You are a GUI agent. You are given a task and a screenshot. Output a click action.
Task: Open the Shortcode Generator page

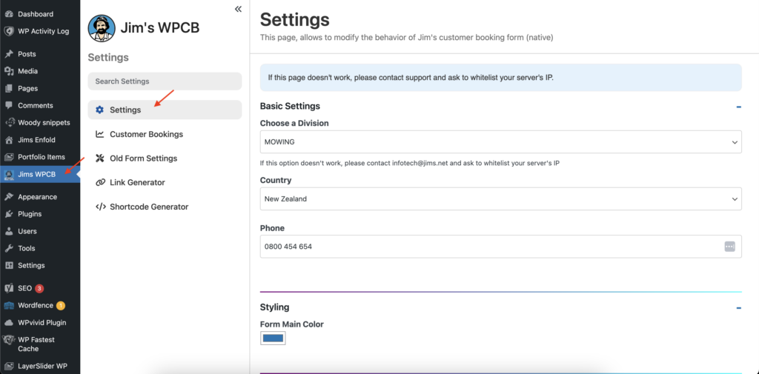(x=149, y=207)
